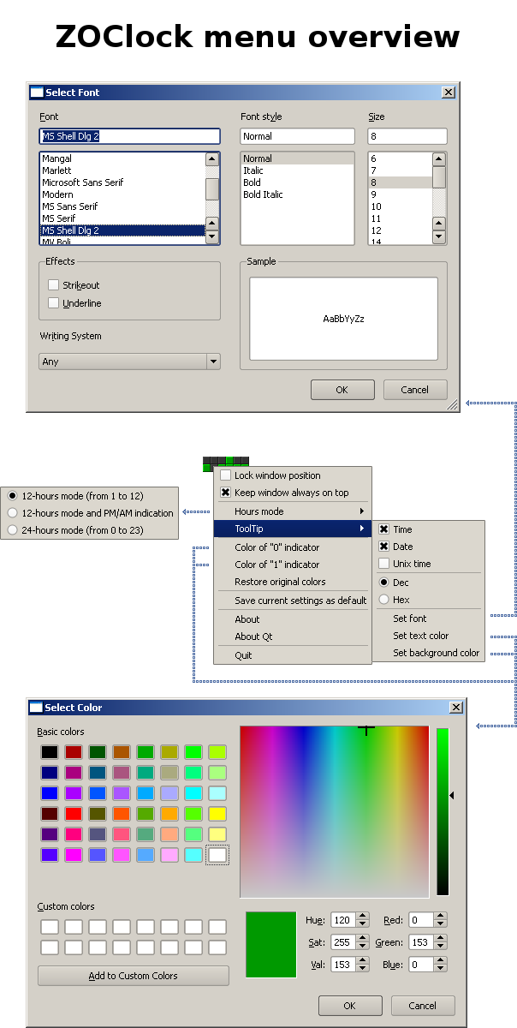Click Add to Custom Colors button
Image resolution: width=517 pixels, height=1028 pixels.
[x=134, y=976]
